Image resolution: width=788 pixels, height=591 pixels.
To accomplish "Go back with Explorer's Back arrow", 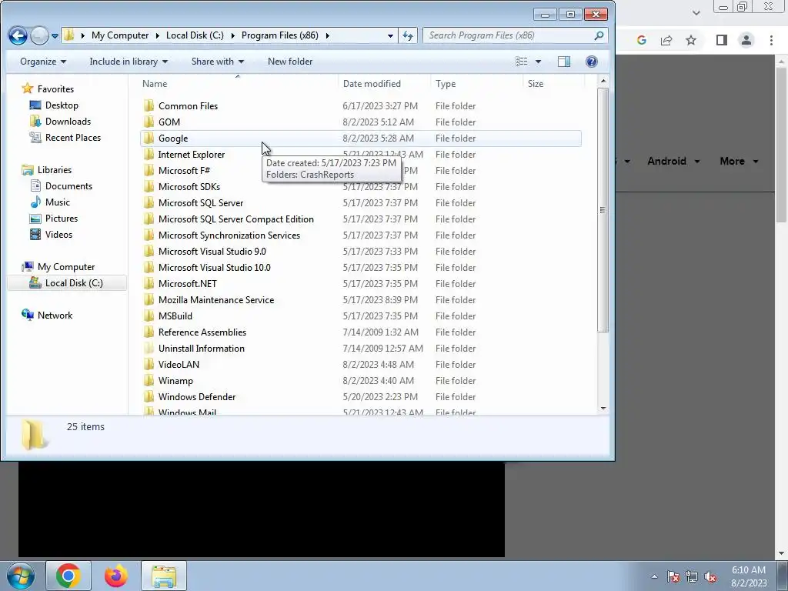I will pos(18,35).
